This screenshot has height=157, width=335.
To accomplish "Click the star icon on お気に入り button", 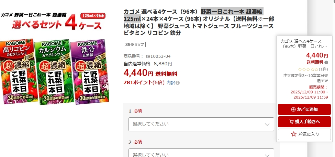I will pyautogui.click(x=294, y=134).
